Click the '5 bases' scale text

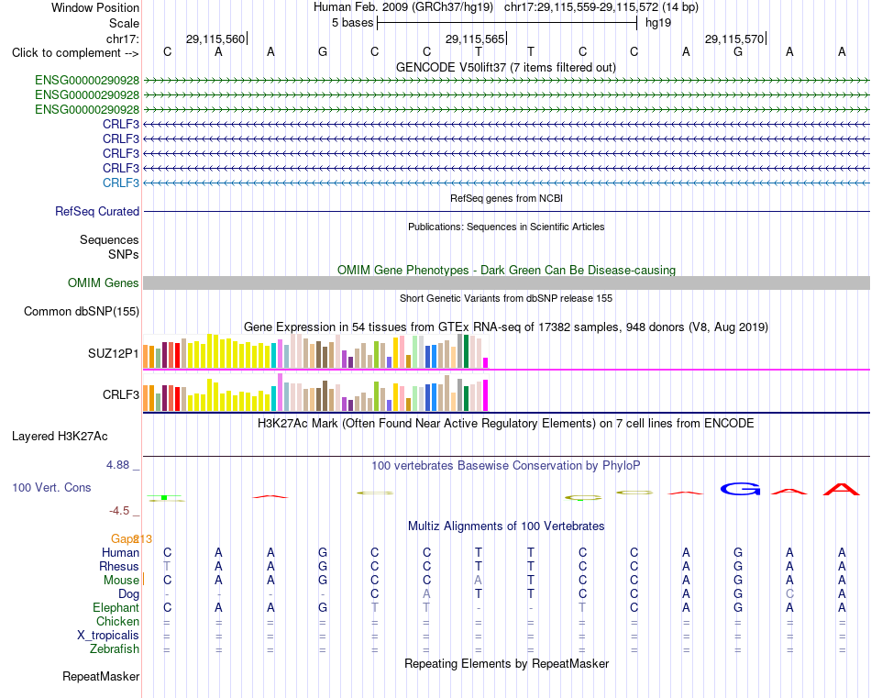coord(352,23)
